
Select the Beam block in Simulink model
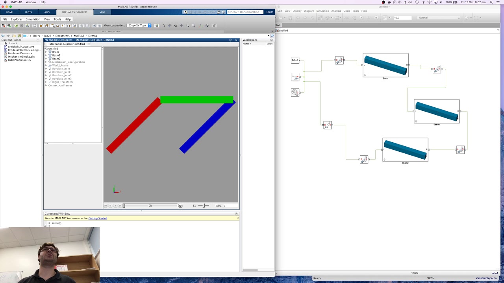pos(385,65)
